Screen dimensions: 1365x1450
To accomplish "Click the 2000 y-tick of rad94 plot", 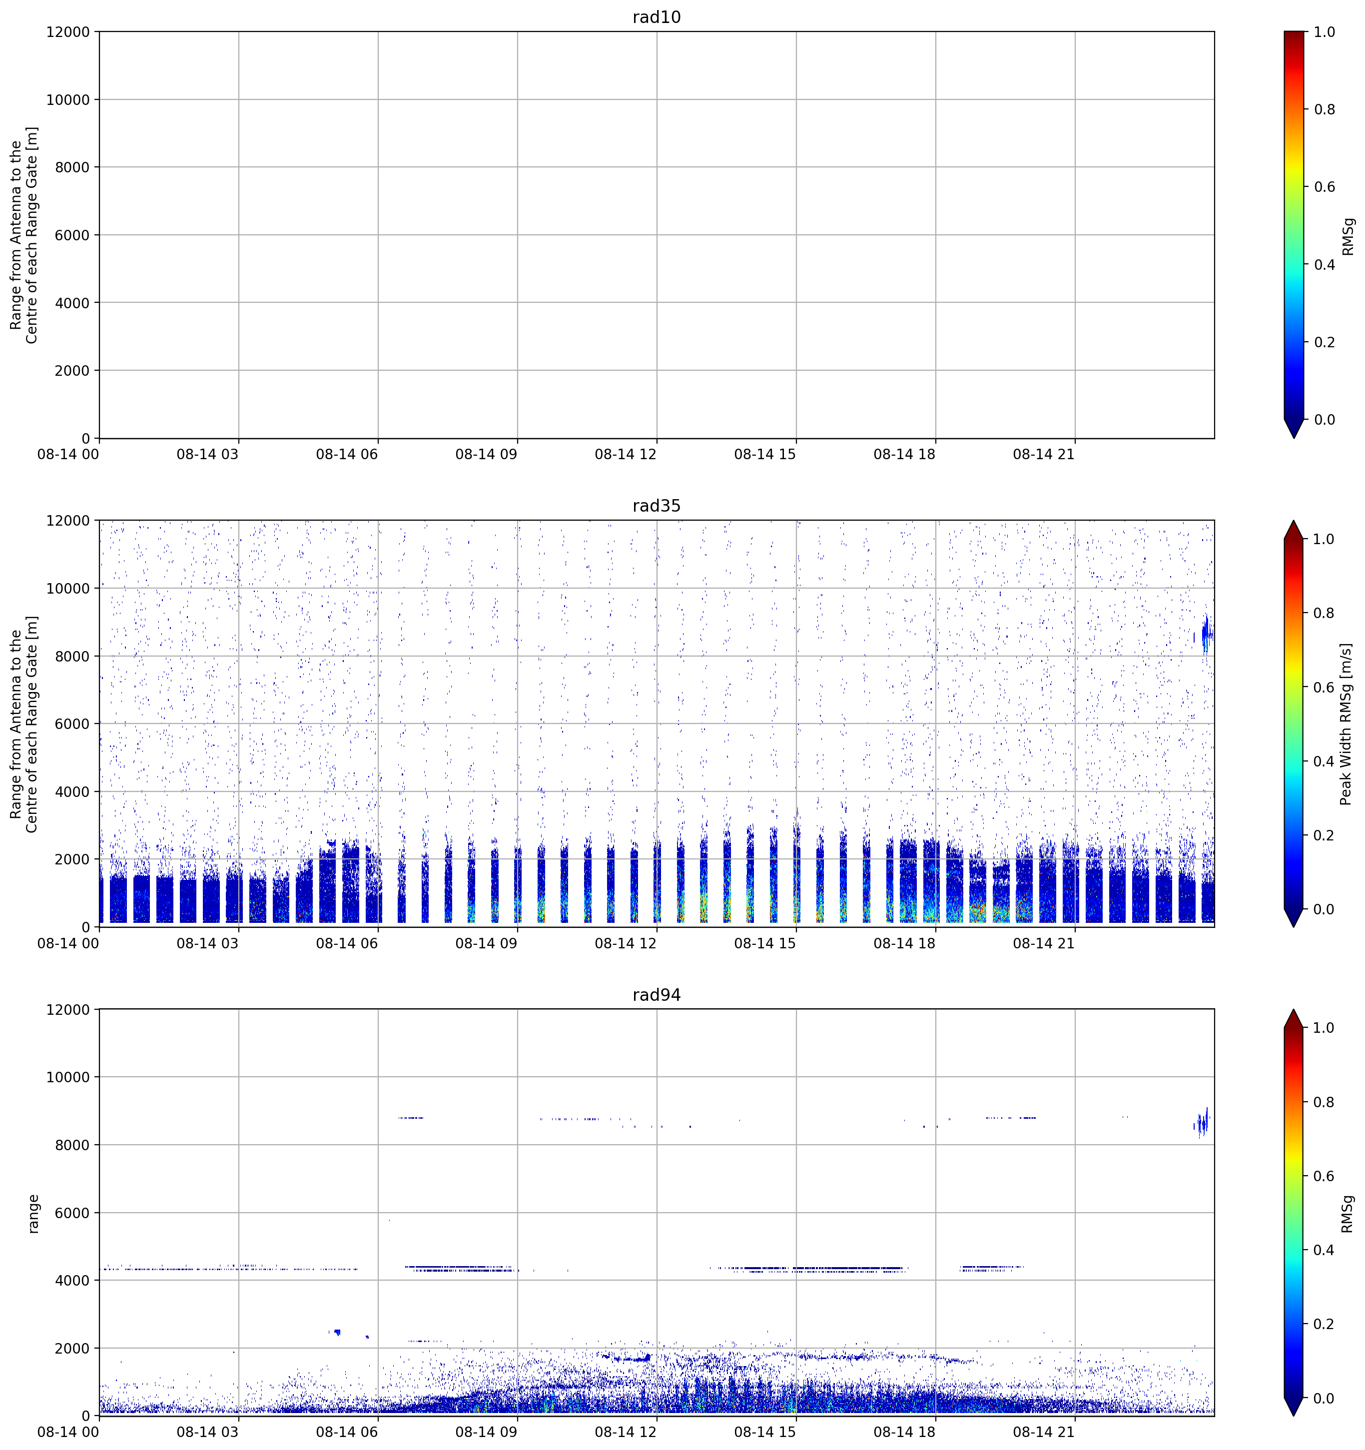I will click(72, 1349).
